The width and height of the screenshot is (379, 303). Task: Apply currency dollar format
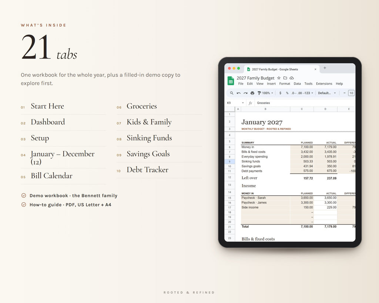coord(280,93)
